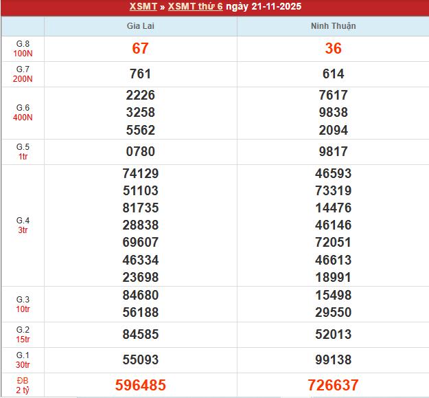Select Gia Lai G.6 number 5562

[140, 130]
